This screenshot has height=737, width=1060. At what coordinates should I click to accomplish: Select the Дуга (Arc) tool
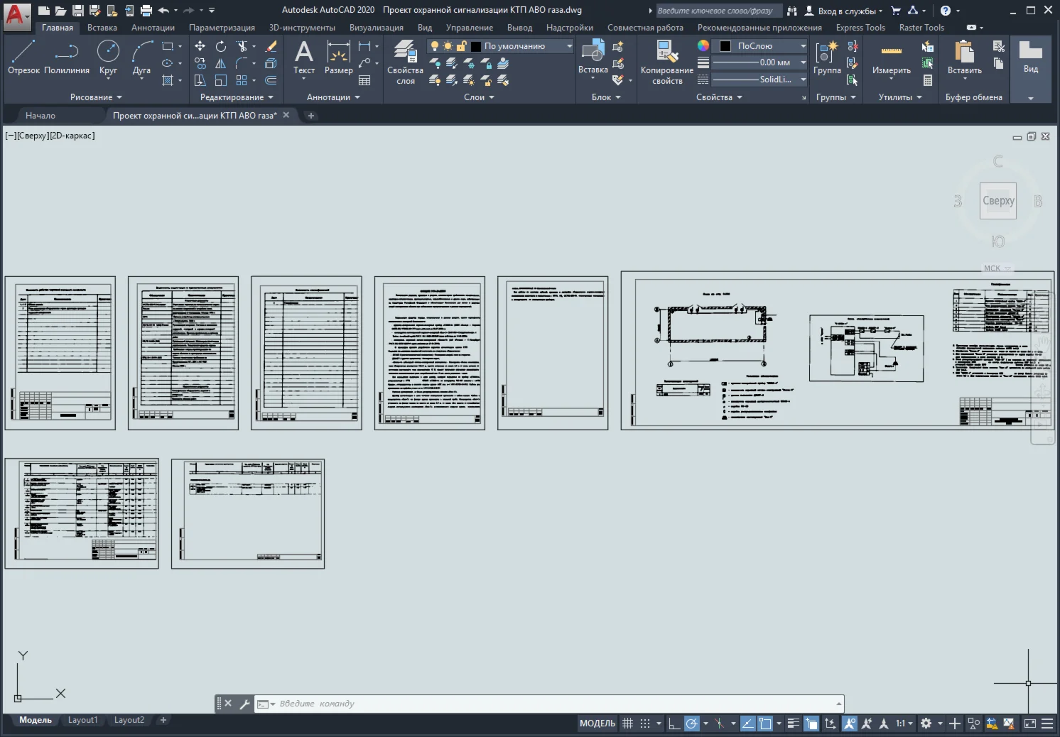point(142,57)
